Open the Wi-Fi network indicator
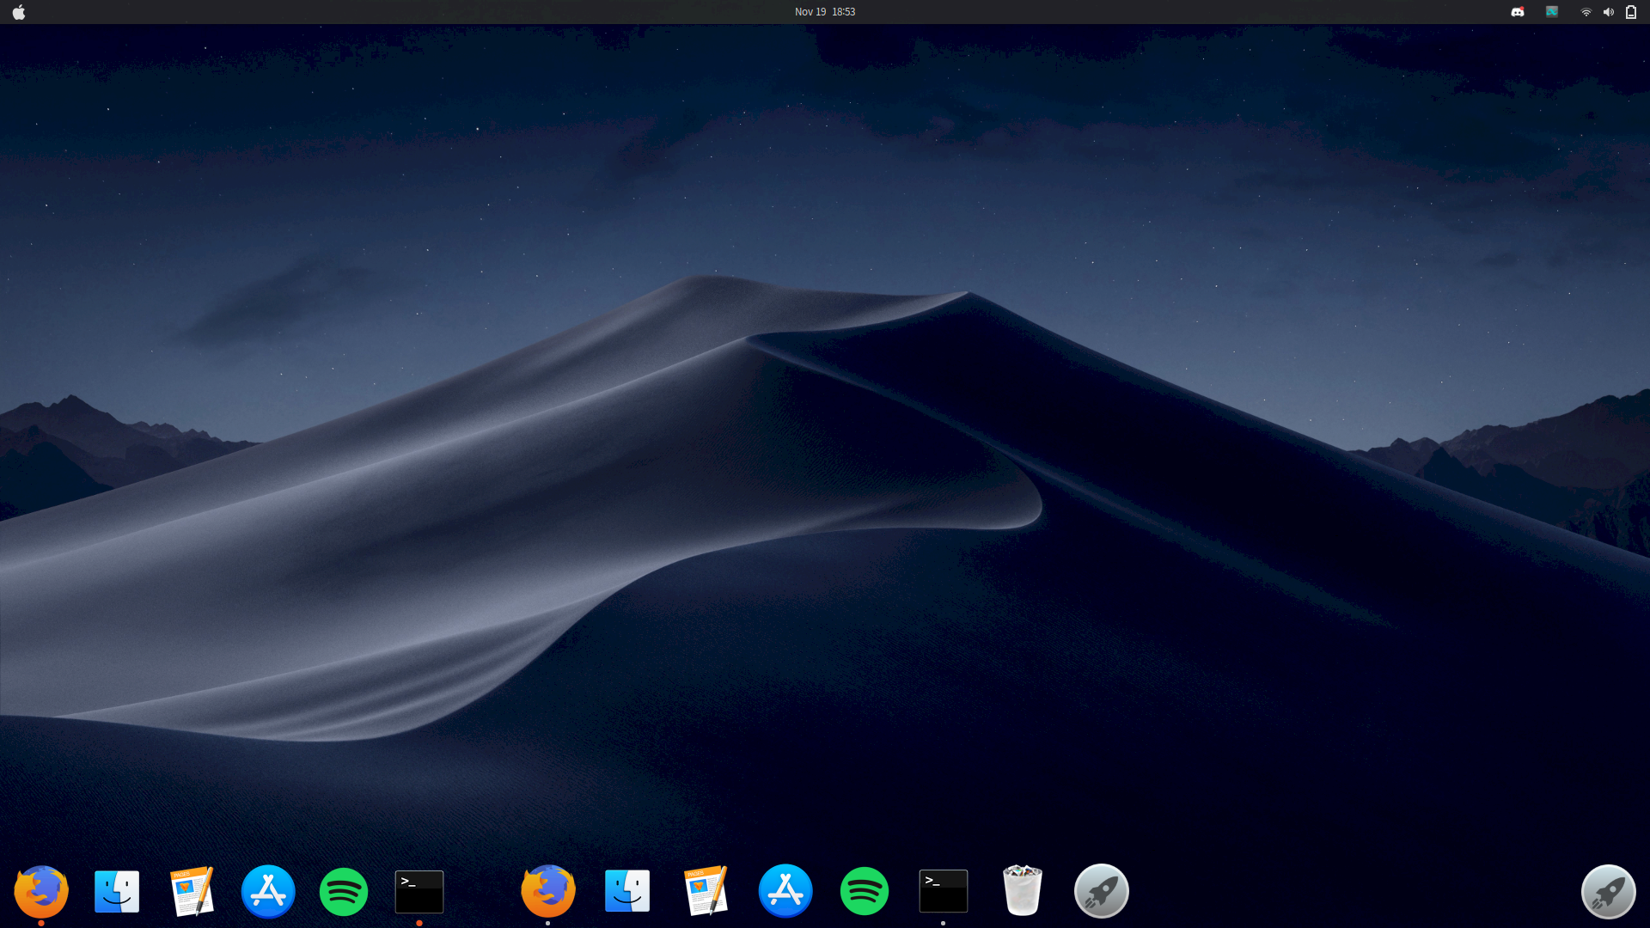Viewport: 1650px width, 928px height. click(x=1586, y=12)
